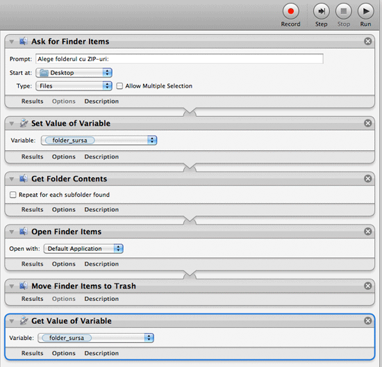Remove the Get Folder Contents action
This screenshot has height=367, width=382.
(368, 179)
